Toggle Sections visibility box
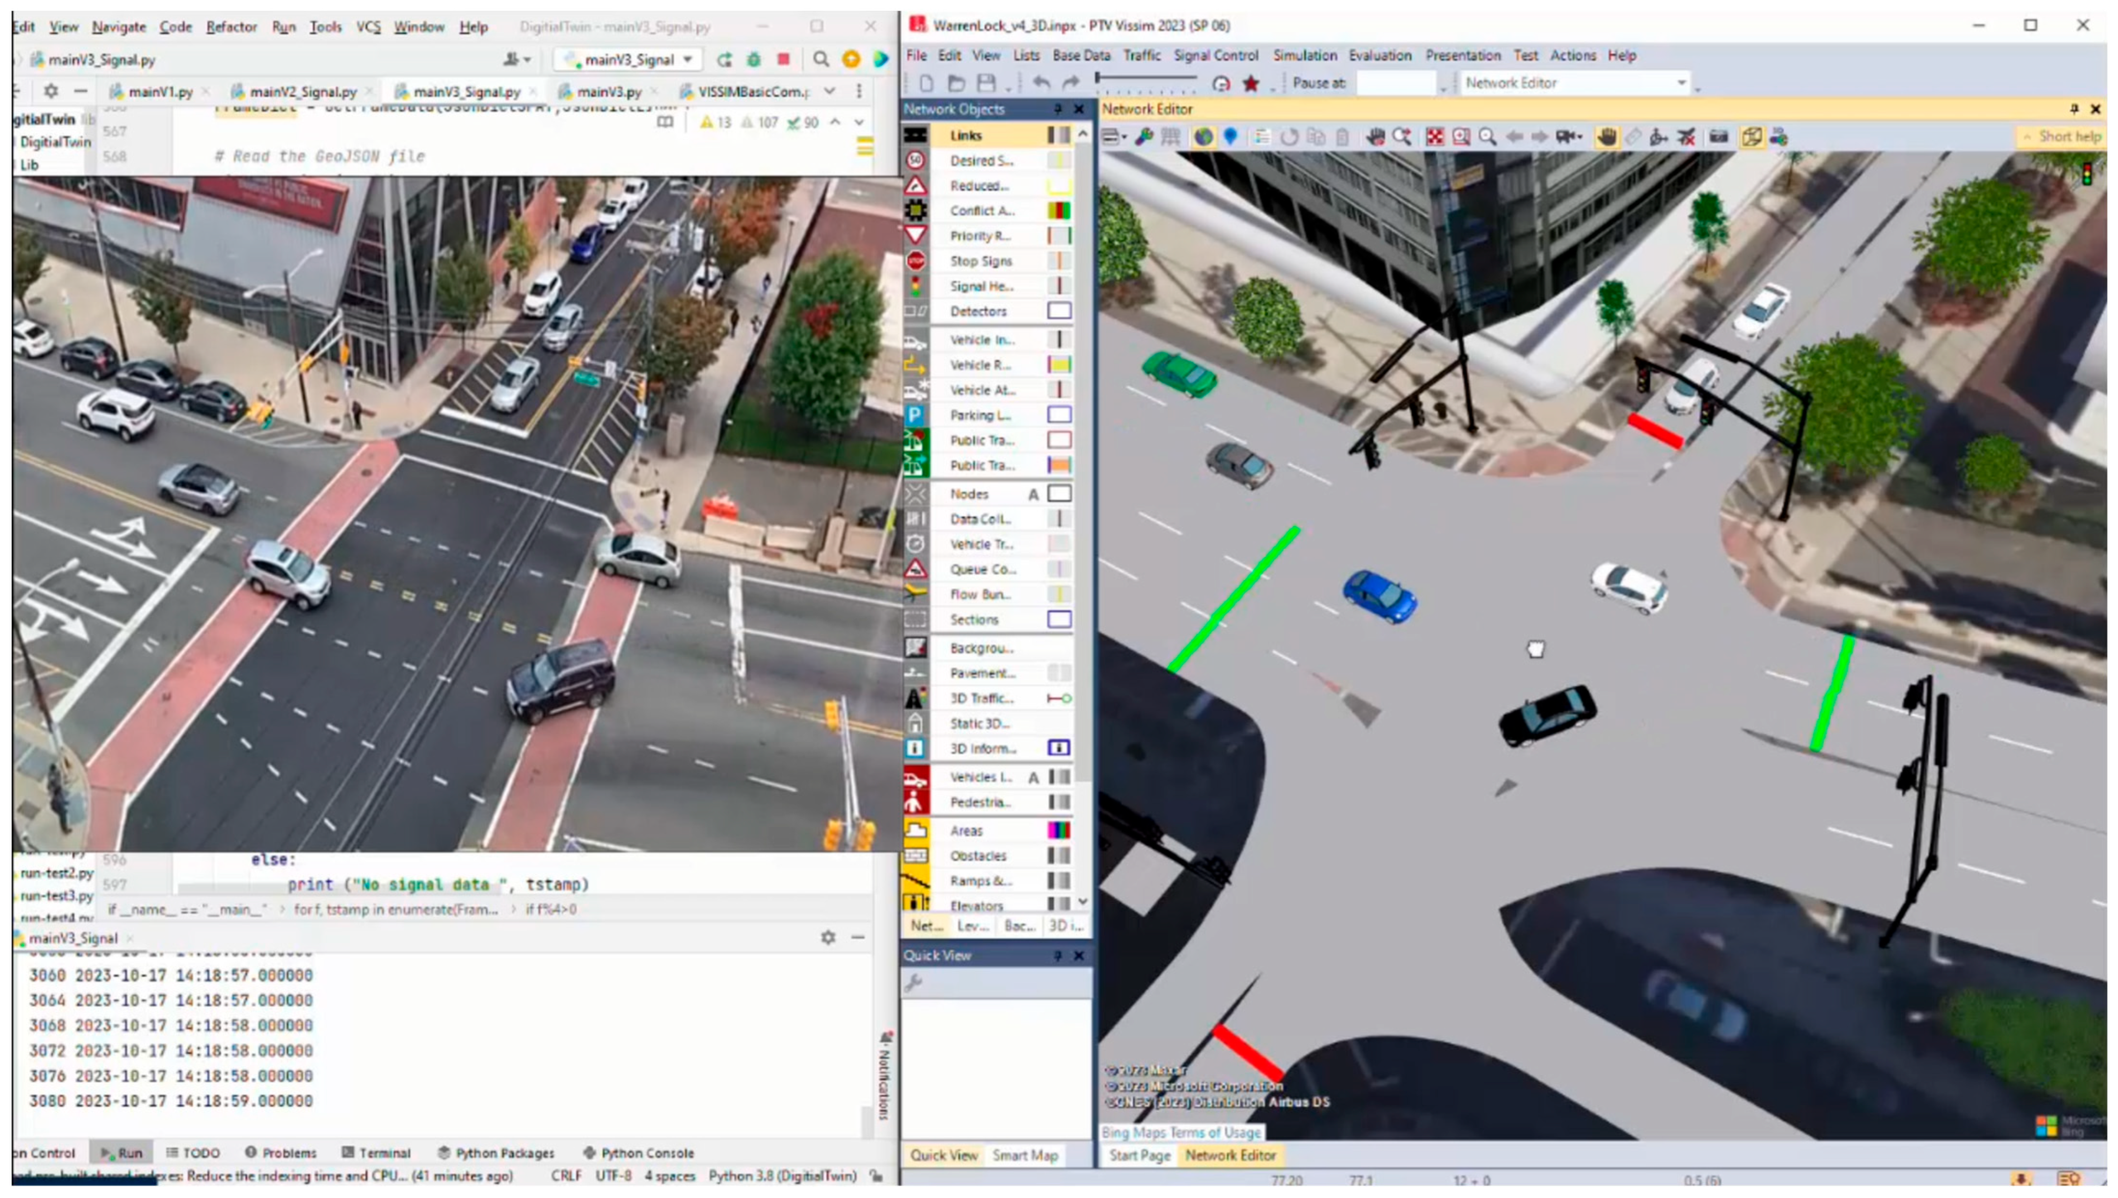The width and height of the screenshot is (2118, 1198). point(1059,620)
